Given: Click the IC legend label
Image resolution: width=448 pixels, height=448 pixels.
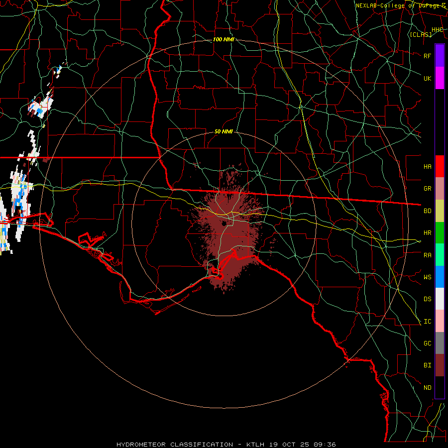Looking at the screenshot, I should point(427,321).
